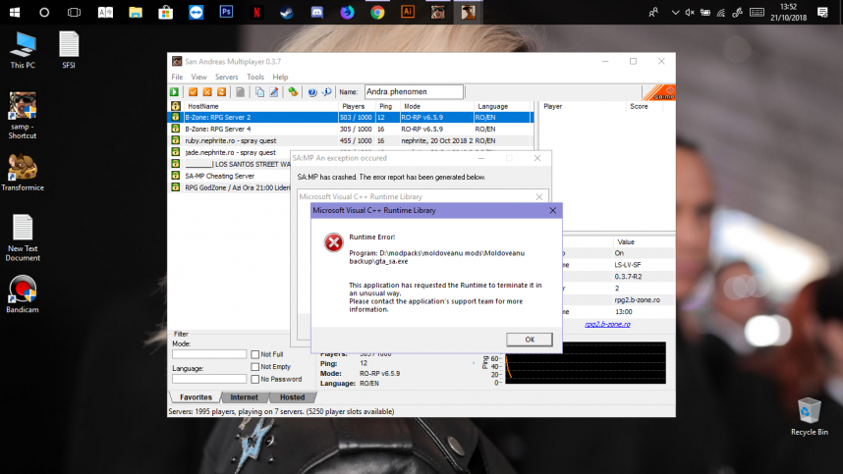Switch to the Internet tab
Screen dimensions: 843x474
(244, 397)
